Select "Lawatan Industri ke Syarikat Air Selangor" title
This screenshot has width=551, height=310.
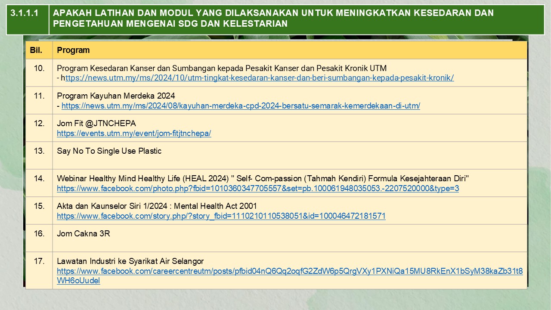pos(130,261)
